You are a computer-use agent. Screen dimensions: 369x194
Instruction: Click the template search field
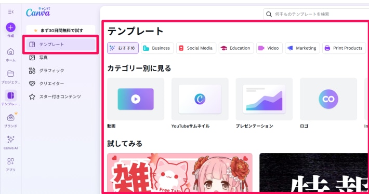316,14
